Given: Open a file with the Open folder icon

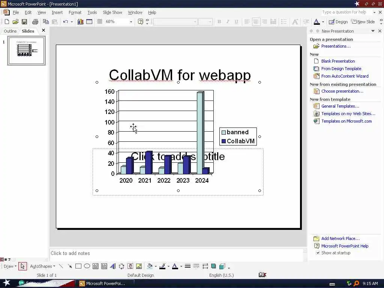Looking at the screenshot, I should 15,22.
